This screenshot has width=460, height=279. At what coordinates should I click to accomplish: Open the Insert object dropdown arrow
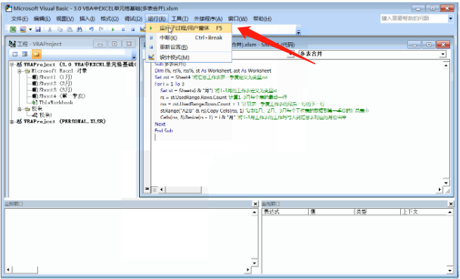pos(30,29)
